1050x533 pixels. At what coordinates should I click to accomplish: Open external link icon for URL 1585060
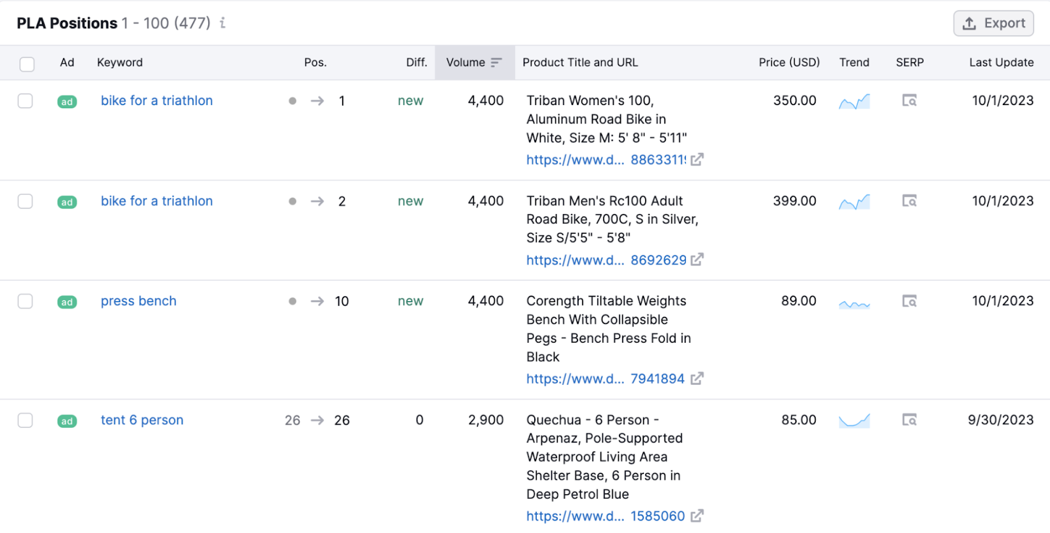coord(697,516)
